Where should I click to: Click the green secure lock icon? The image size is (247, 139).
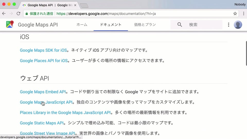[x=27, y=14]
